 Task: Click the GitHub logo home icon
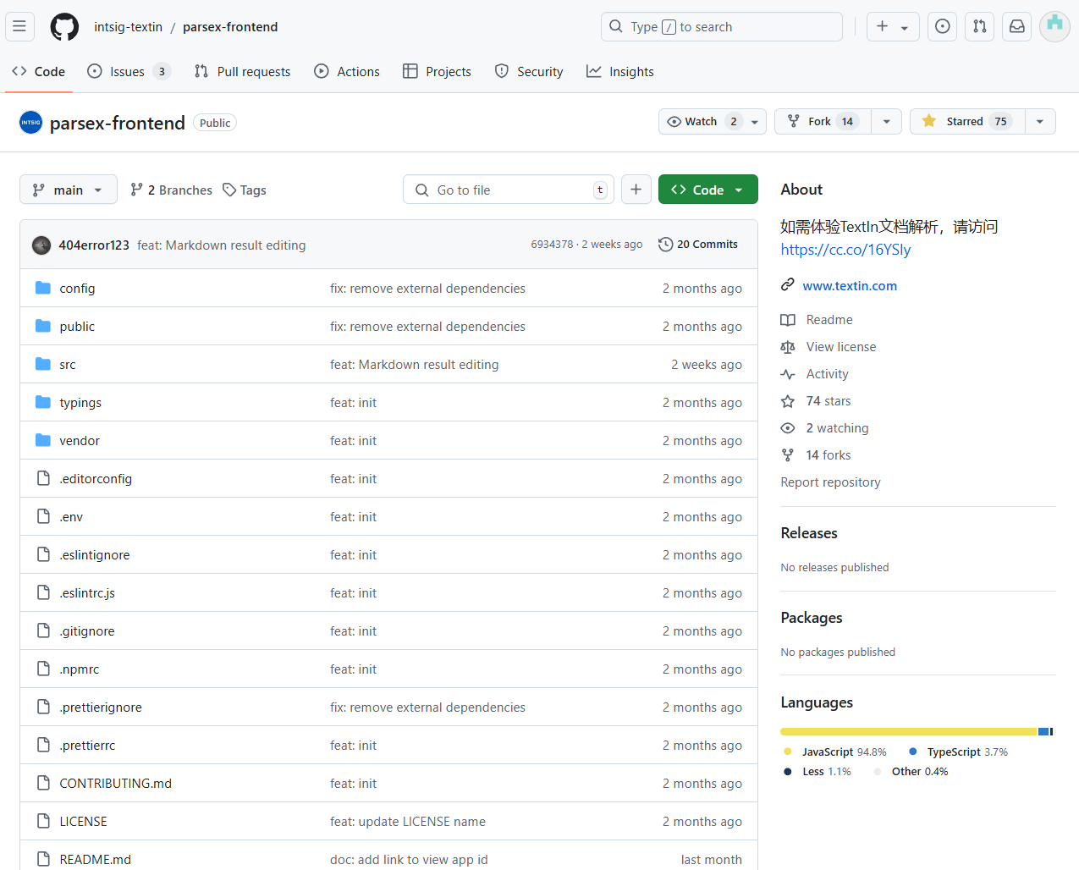click(x=64, y=27)
